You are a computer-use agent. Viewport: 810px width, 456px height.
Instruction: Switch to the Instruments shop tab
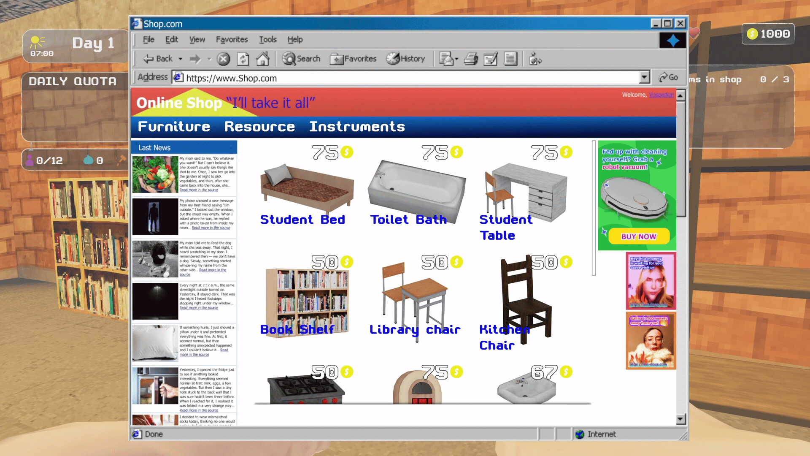pyautogui.click(x=357, y=127)
